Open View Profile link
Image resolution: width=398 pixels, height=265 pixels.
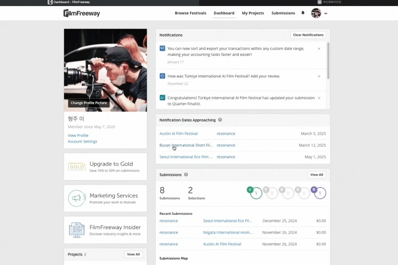pos(78,135)
